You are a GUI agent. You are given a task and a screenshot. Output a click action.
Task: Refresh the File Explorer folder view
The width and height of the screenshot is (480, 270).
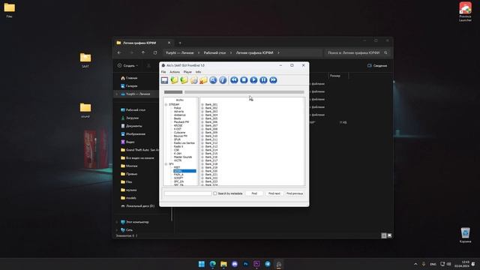click(155, 52)
